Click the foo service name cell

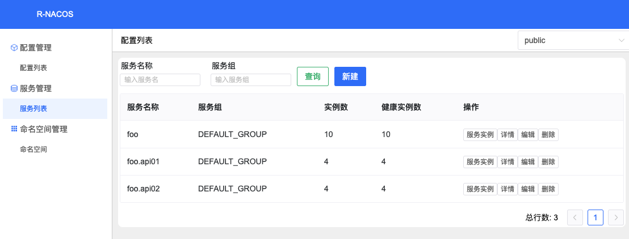(x=133, y=135)
